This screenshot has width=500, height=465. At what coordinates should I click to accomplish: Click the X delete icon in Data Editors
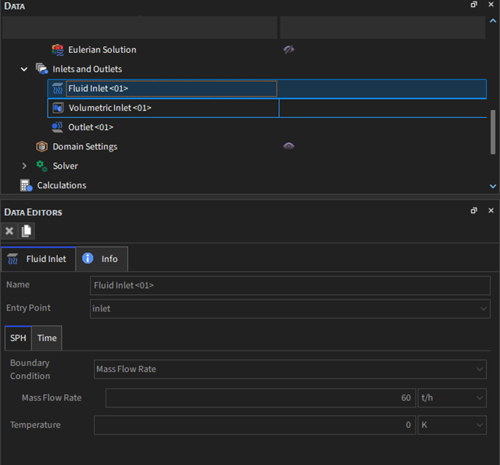pyautogui.click(x=9, y=231)
